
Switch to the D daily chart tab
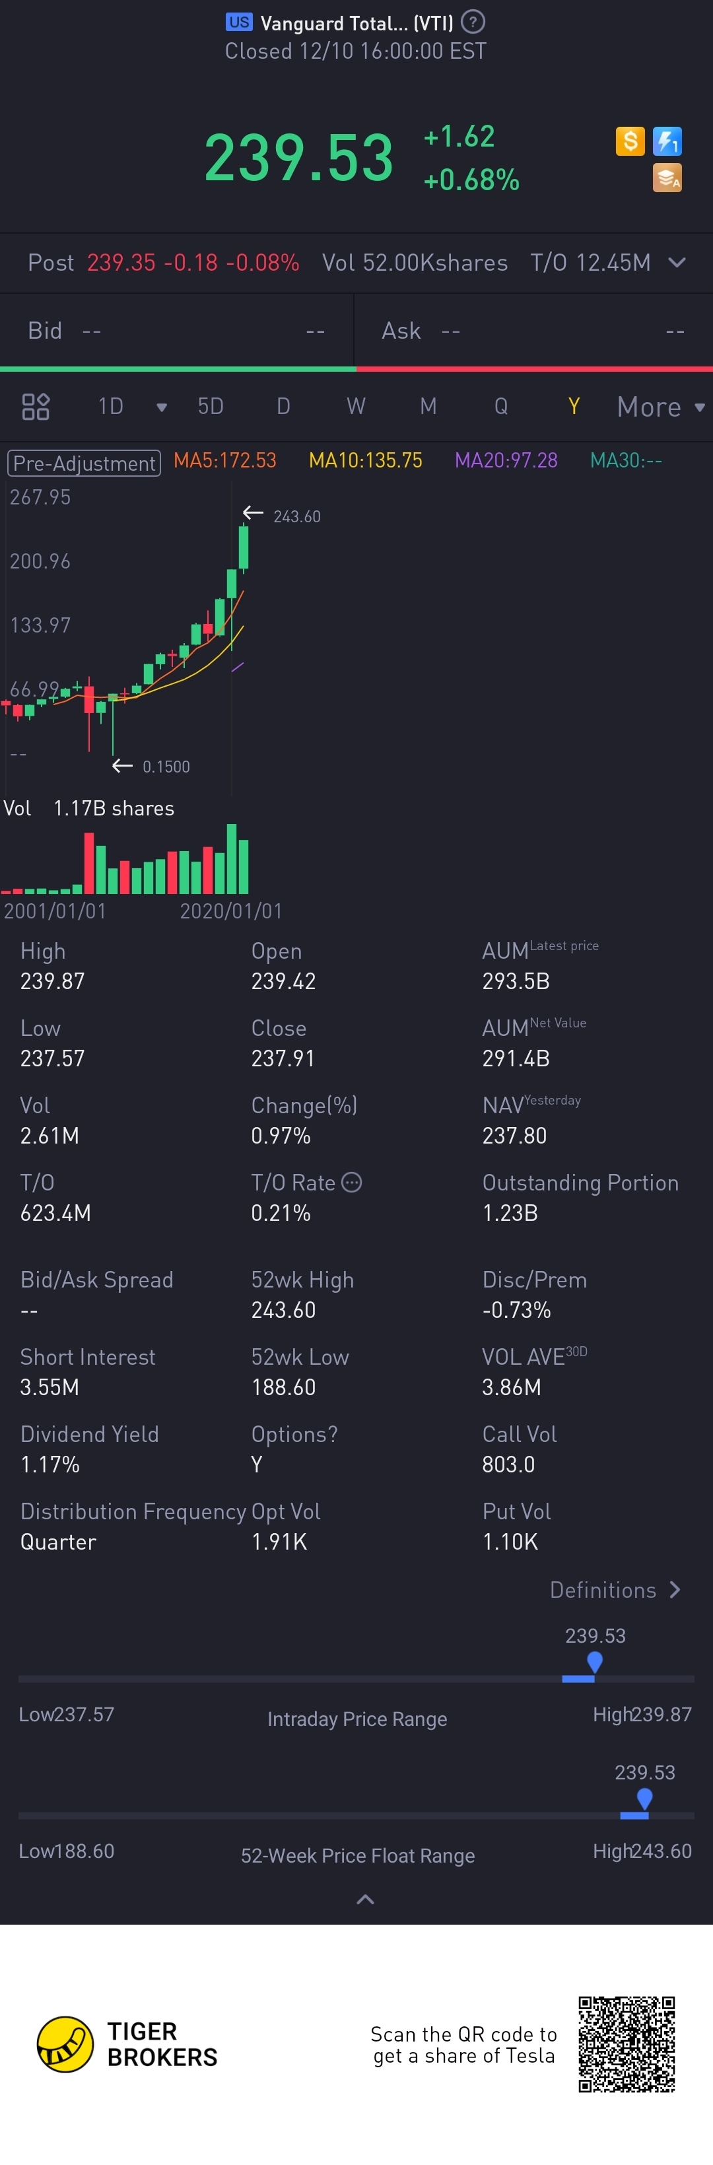[283, 407]
